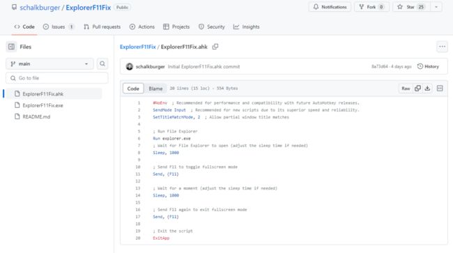Open the Projects tab
This screenshot has height=253, width=453.
[176, 27]
